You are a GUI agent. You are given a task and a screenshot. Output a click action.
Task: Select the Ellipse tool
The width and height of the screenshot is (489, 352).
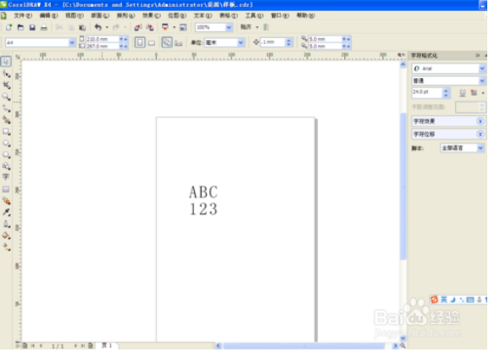tap(6, 143)
